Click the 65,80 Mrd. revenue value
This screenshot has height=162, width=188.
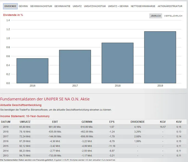(25, 127)
